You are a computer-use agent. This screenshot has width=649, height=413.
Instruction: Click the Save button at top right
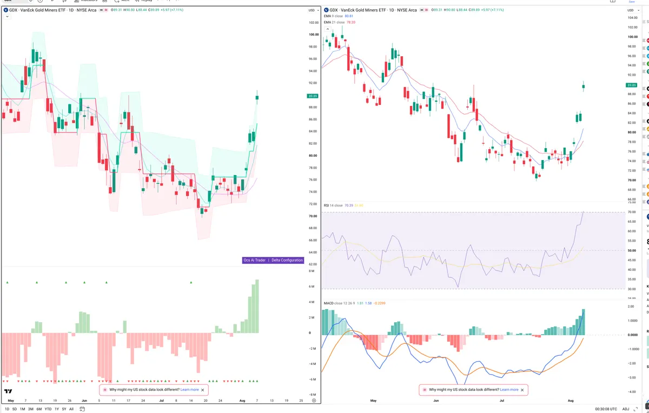tap(632, 2)
